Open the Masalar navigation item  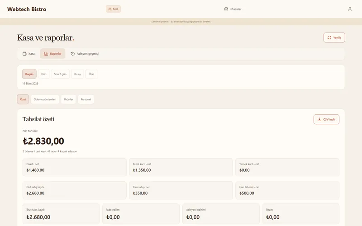(233, 9)
